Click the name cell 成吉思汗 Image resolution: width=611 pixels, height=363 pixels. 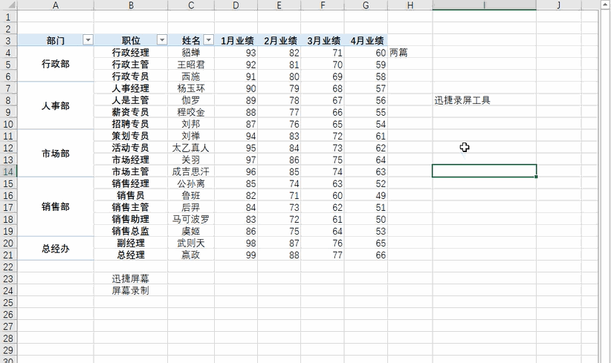(191, 171)
